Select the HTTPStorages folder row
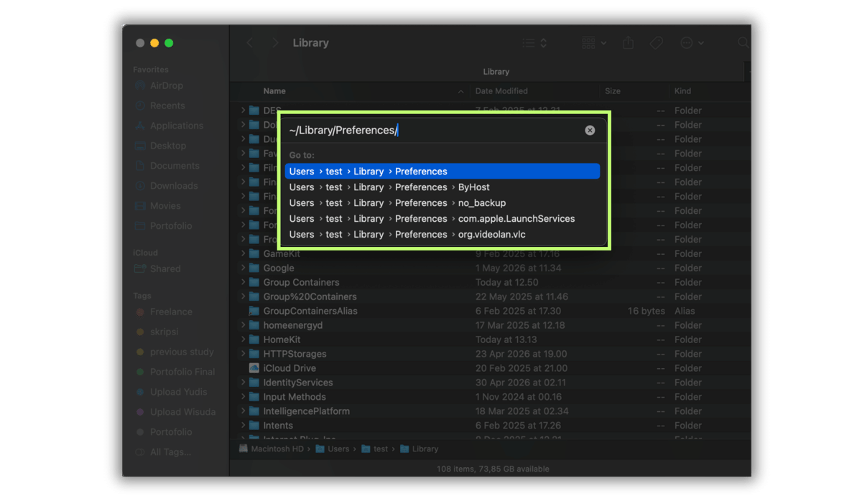 490,354
